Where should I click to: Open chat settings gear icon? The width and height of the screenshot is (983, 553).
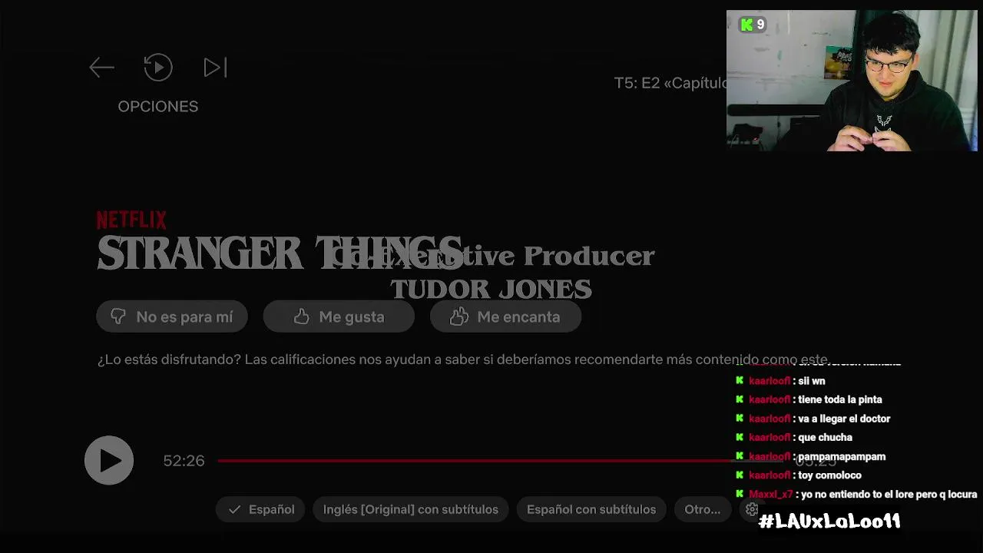(752, 509)
